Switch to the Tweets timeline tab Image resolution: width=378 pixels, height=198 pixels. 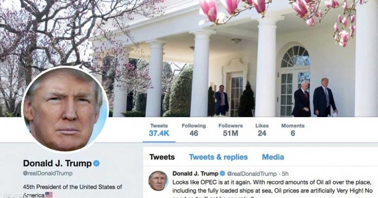[x=162, y=157]
